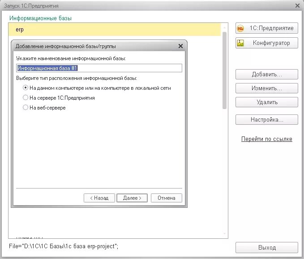
Task: Exit the launcher with 'Выход'
Action: click(267, 247)
